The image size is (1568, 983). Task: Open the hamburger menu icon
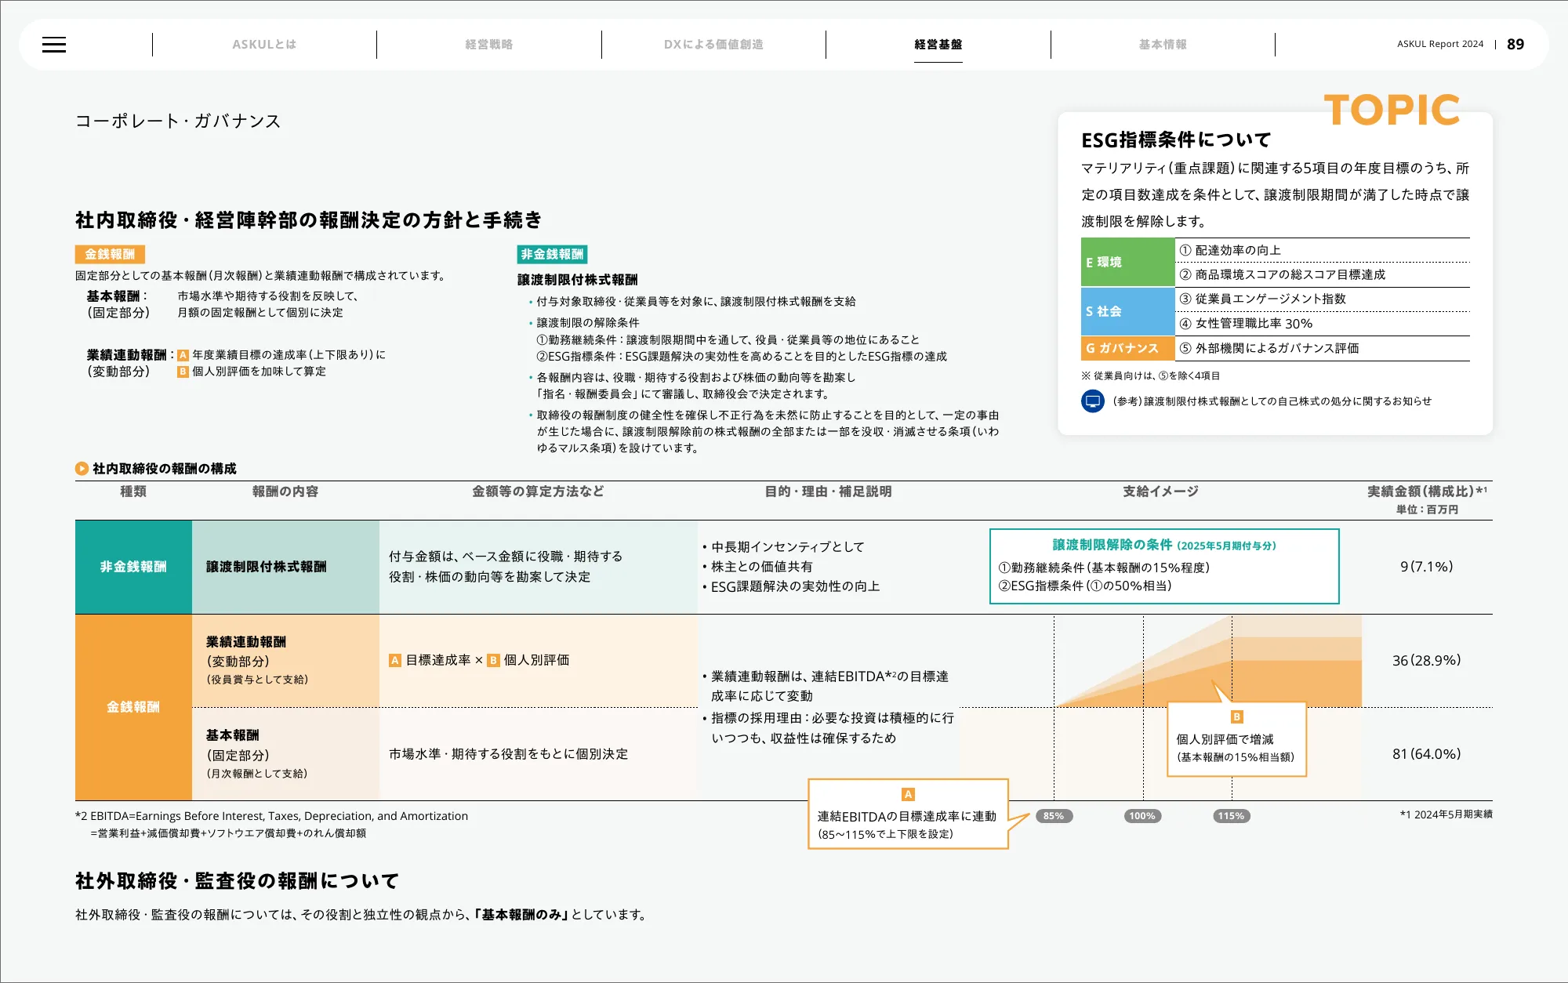point(54,45)
